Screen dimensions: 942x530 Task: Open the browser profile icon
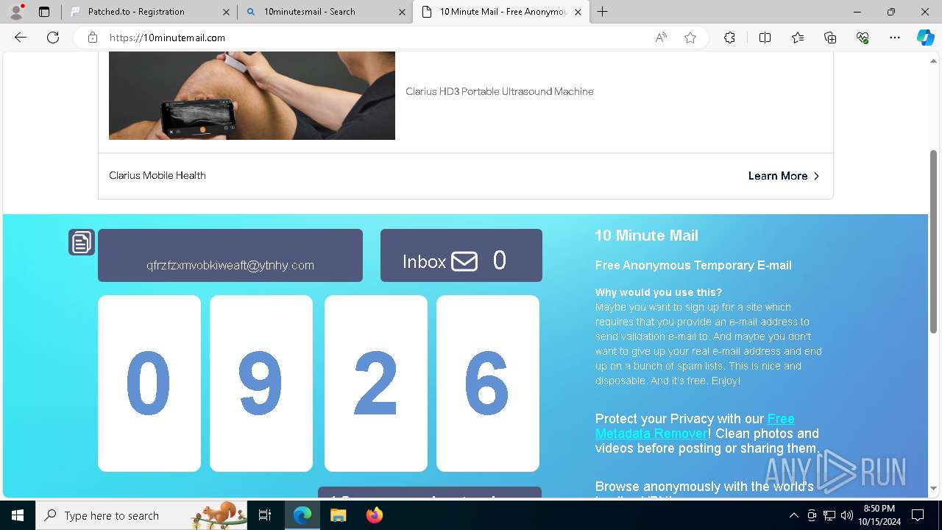click(x=16, y=12)
